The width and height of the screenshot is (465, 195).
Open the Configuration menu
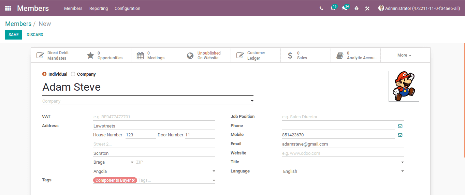127,8
